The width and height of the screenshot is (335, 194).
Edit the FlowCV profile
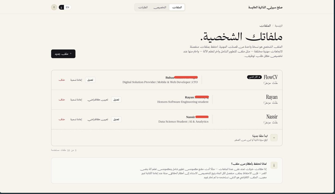tap(90, 80)
